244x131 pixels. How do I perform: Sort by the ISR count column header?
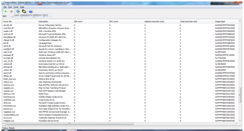(x=78, y=22)
